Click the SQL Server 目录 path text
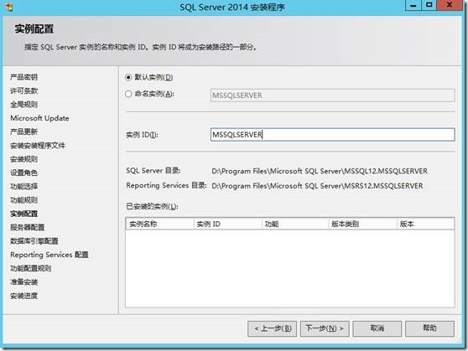Viewport: 468px width, 351px height. (320, 171)
